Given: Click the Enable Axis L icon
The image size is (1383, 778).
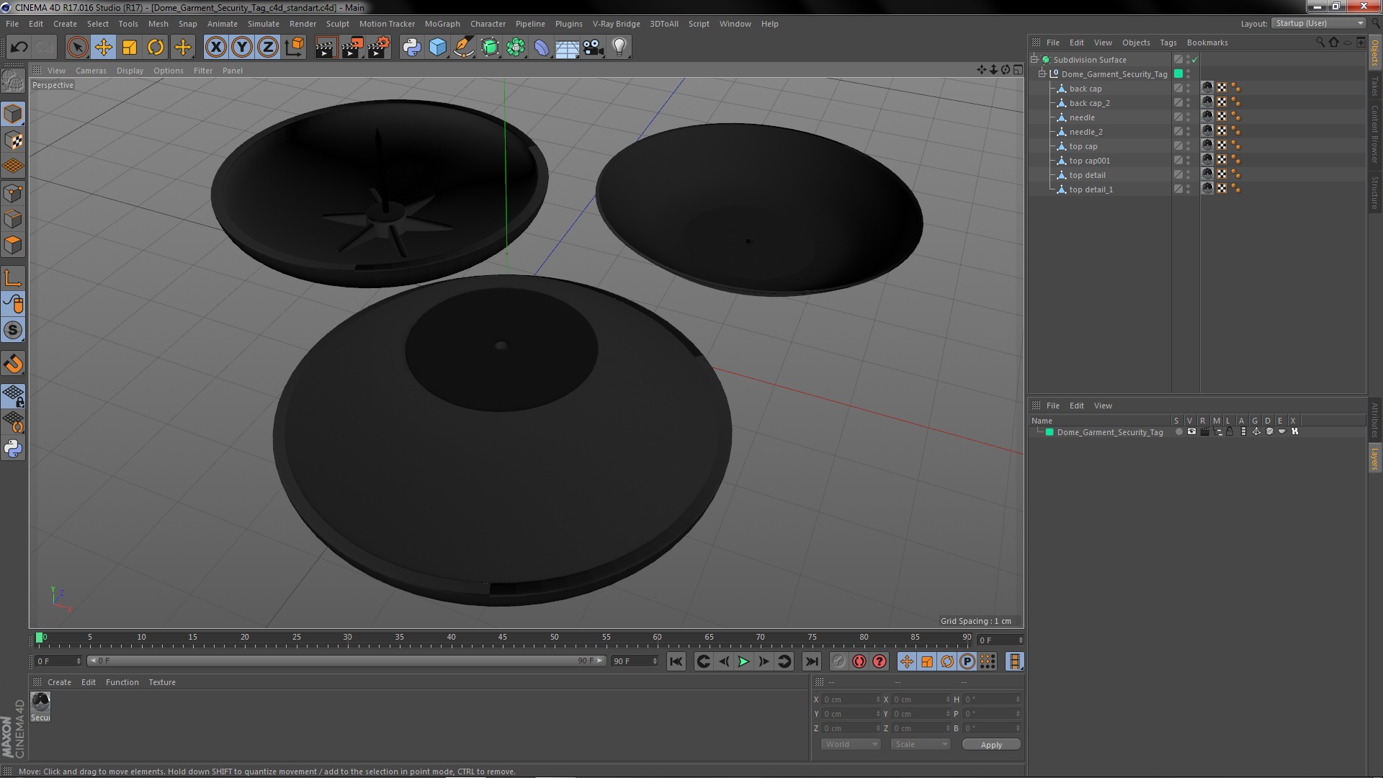Looking at the screenshot, I should (13, 278).
